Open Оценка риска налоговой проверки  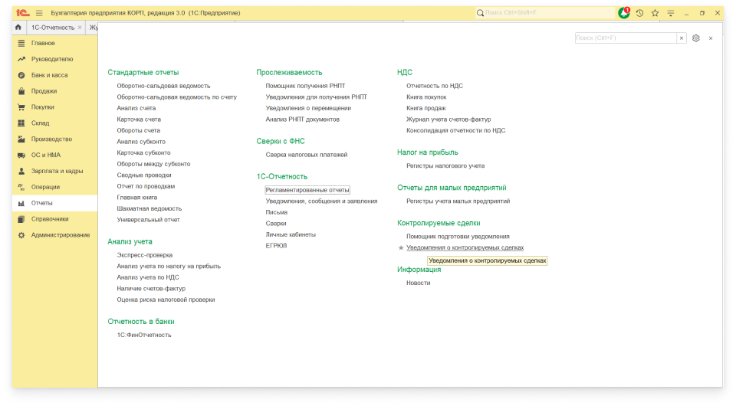166,300
